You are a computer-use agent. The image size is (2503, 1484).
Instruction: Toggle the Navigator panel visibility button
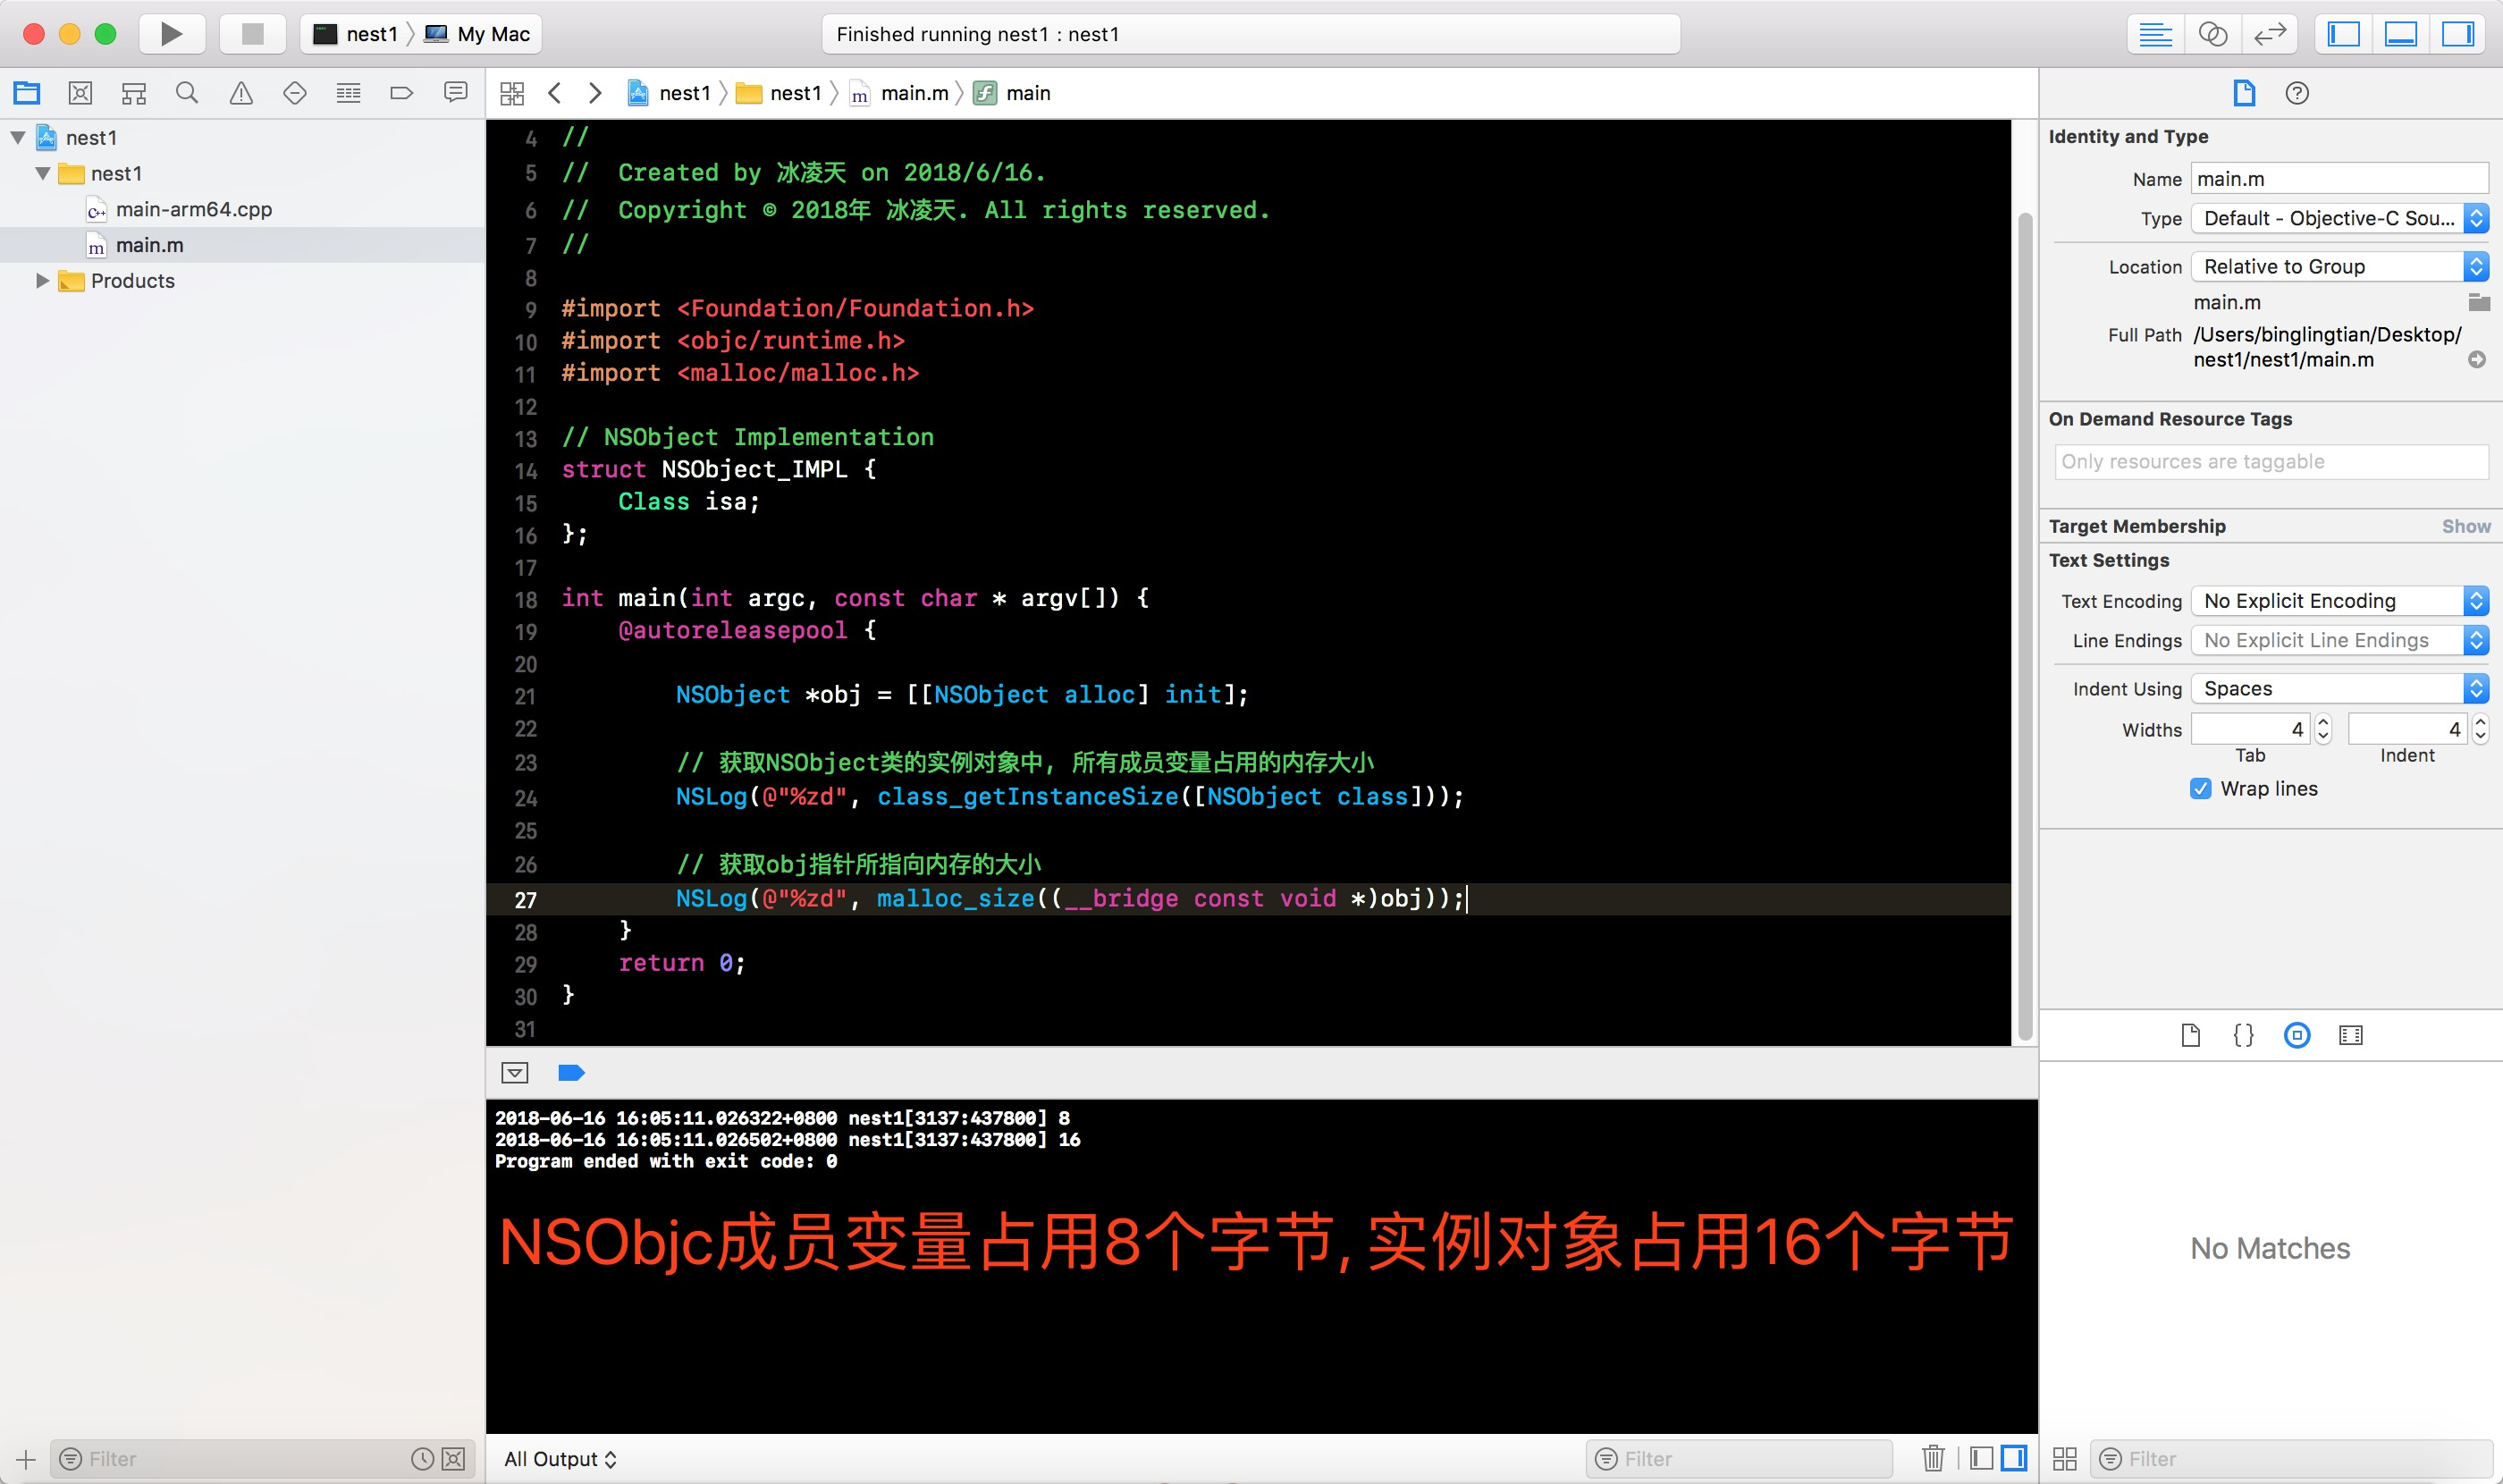click(2343, 34)
